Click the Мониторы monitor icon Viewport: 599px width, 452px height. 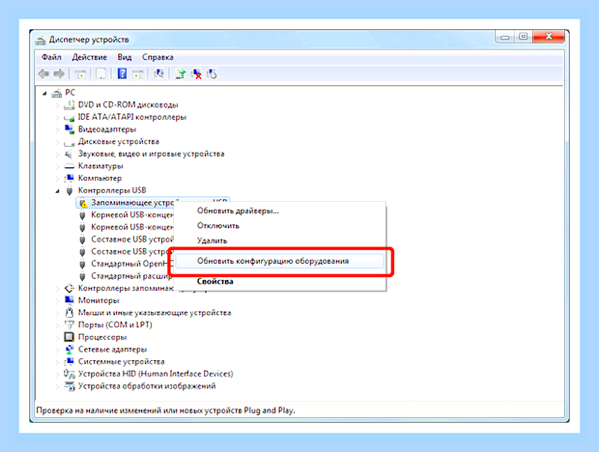[70, 300]
